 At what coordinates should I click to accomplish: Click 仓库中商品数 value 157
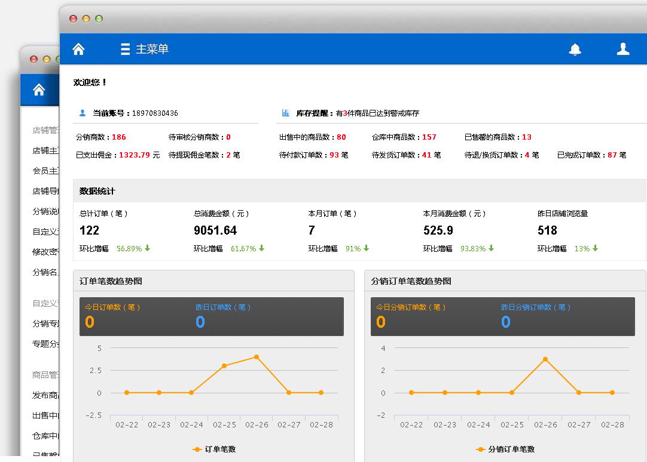point(429,137)
